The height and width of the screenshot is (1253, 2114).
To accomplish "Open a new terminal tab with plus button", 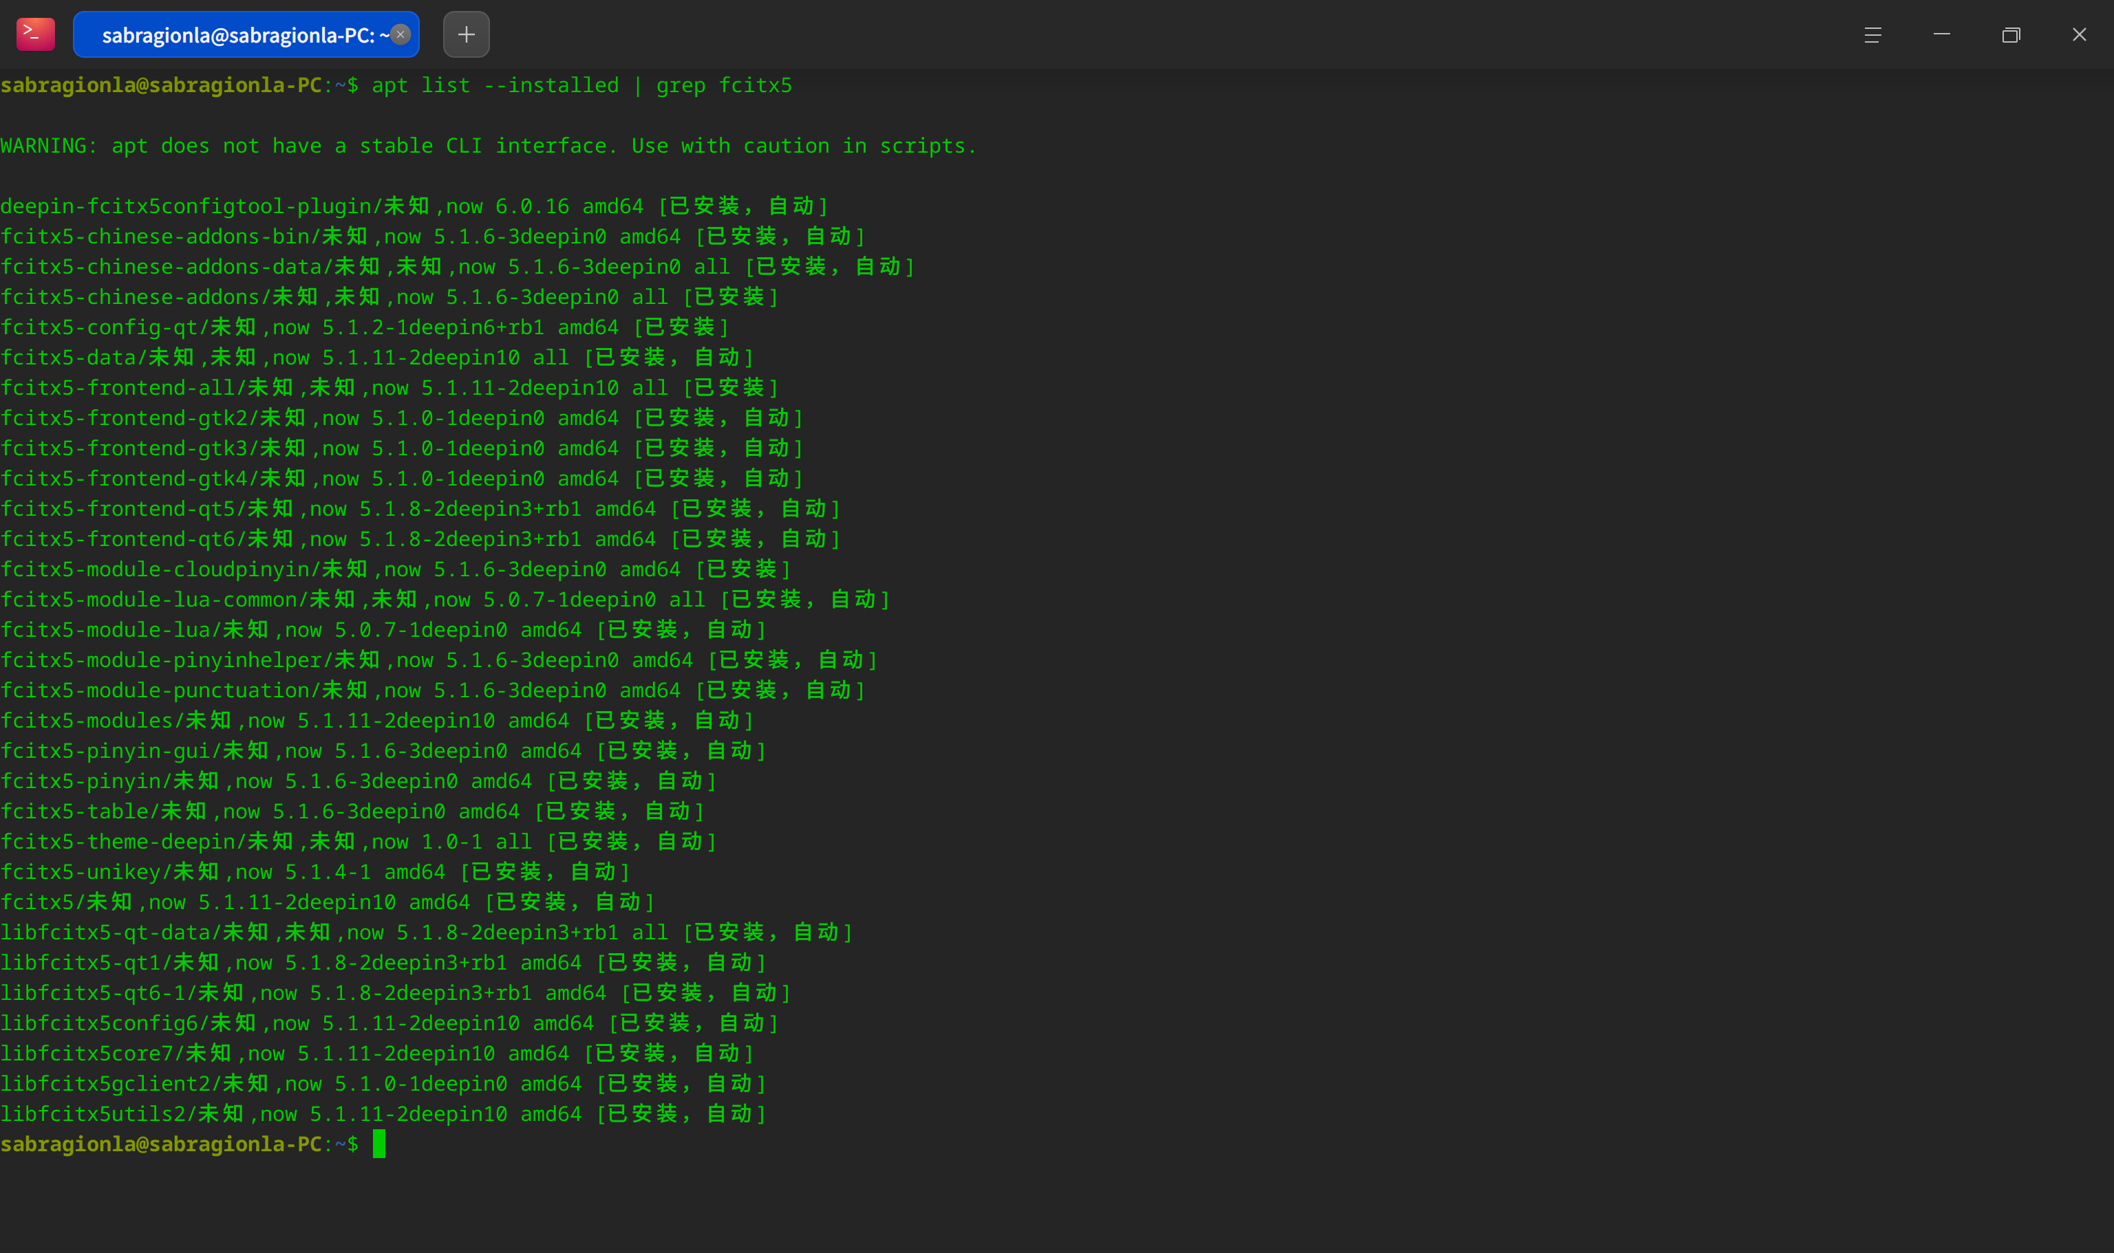I will pyautogui.click(x=467, y=34).
